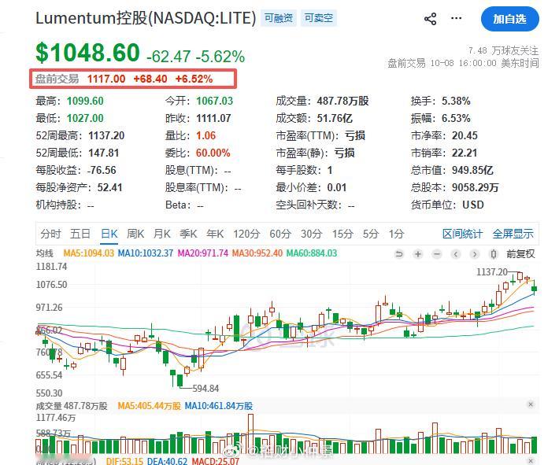Click the 振幅 value 6.53%

click(x=456, y=118)
